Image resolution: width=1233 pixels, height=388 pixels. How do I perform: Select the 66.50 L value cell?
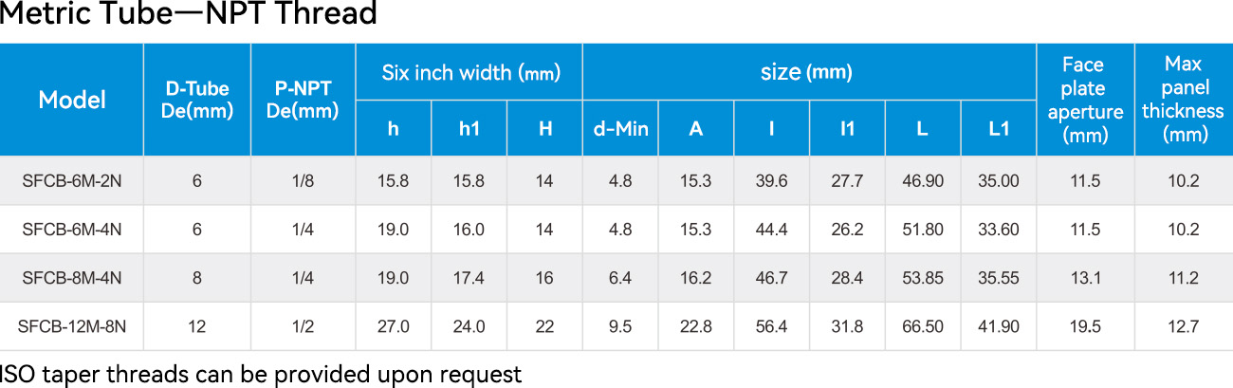point(923,326)
